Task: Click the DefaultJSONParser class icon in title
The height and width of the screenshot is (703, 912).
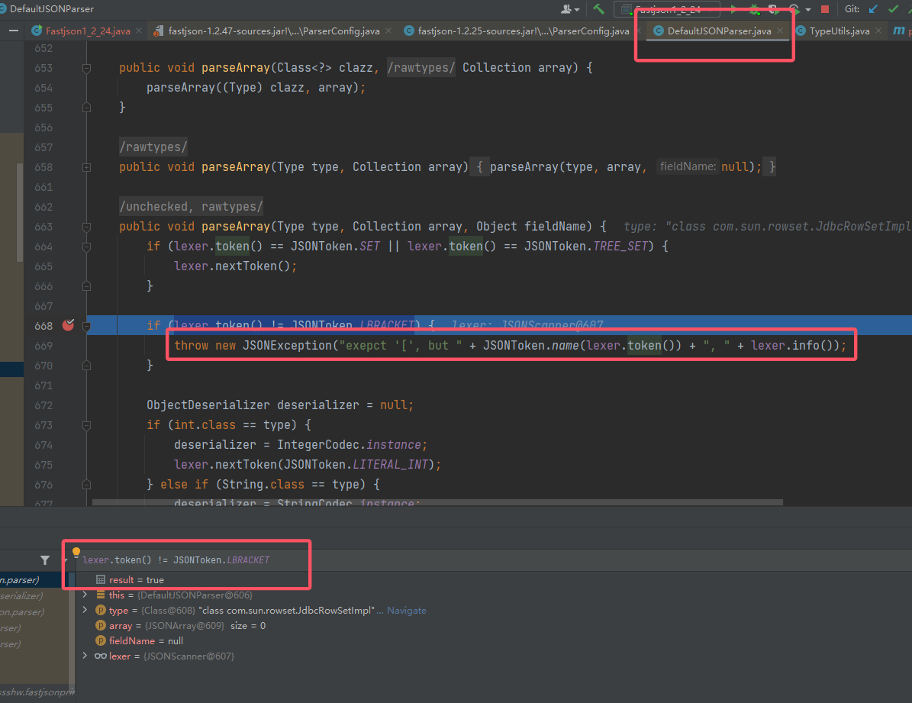Action: pyautogui.click(x=2, y=8)
